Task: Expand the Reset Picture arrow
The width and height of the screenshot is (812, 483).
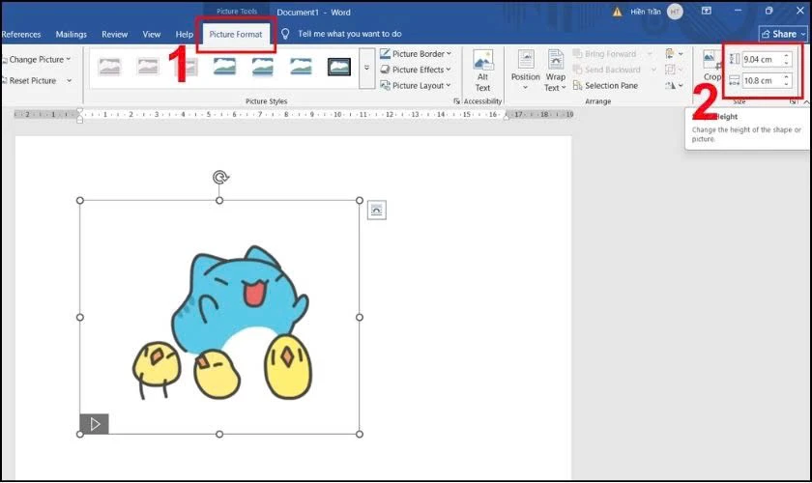Action: (69, 81)
